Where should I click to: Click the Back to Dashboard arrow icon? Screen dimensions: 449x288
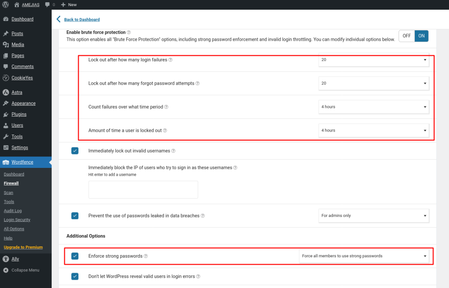tap(59, 19)
